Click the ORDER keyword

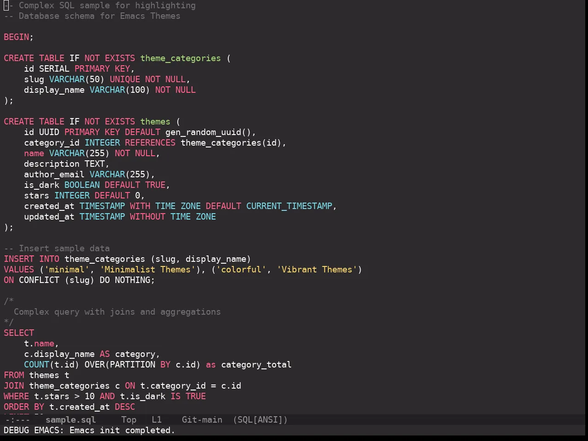click(x=17, y=407)
